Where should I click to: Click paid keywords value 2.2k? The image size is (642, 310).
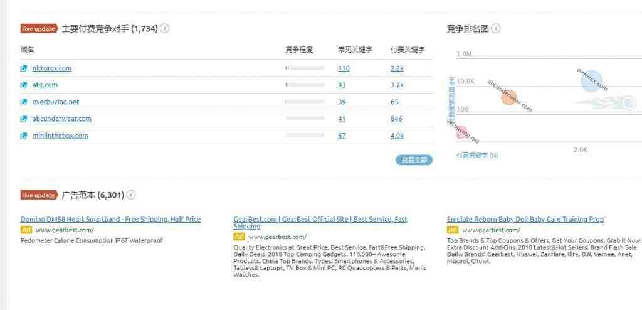(x=397, y=68)
